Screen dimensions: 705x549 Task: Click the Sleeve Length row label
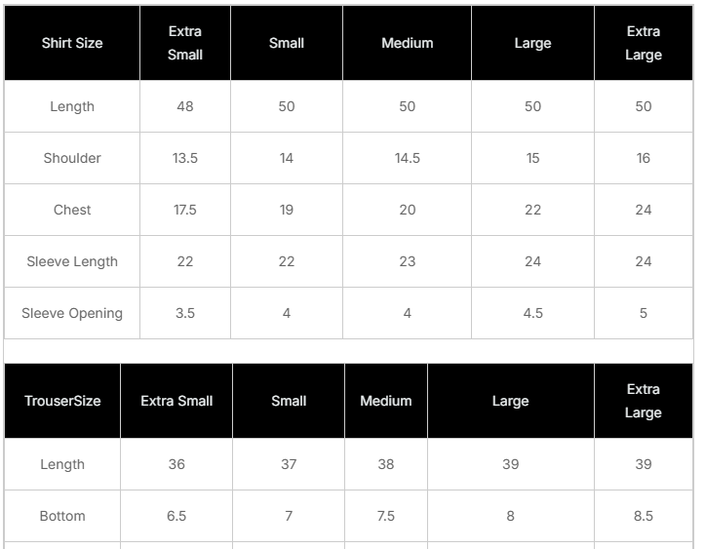click(72, 261)
